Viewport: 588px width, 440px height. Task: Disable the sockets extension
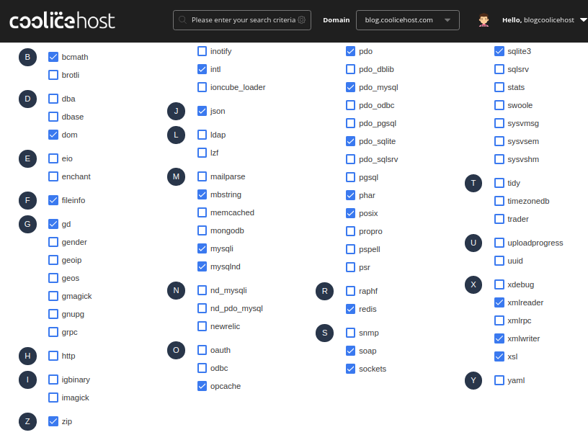[351, 369]
